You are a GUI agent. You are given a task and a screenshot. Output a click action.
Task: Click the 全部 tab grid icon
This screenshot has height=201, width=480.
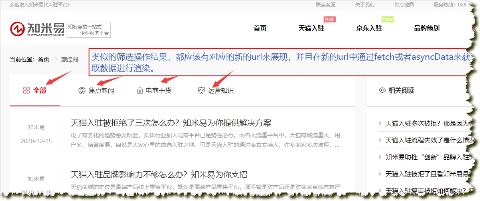(x=26, y=91)
